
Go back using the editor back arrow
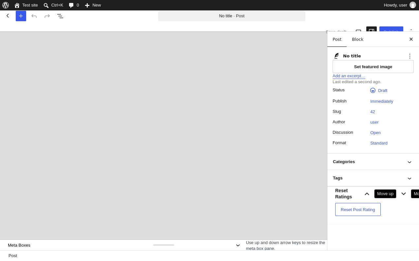pos(8,16)
